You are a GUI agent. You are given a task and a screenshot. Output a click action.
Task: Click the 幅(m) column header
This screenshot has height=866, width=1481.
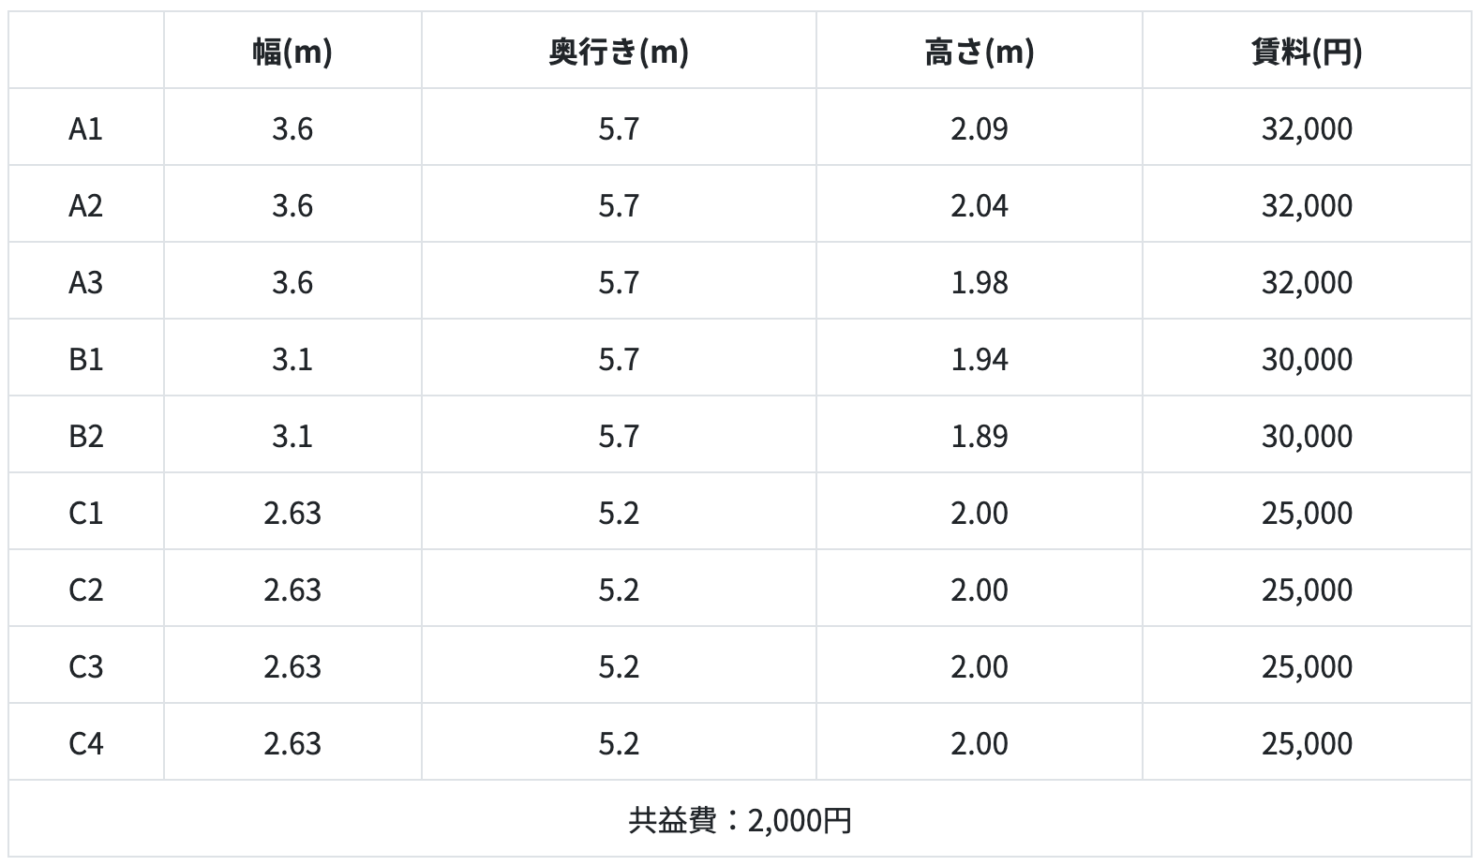[x=292, y=52]
